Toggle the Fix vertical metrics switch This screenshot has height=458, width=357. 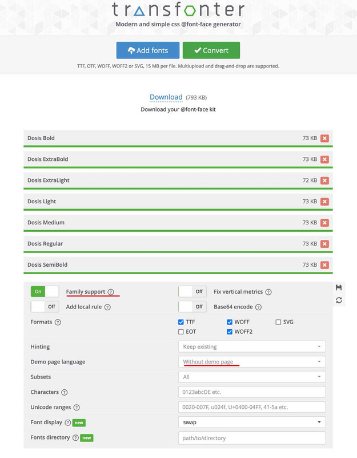point(192,291)
